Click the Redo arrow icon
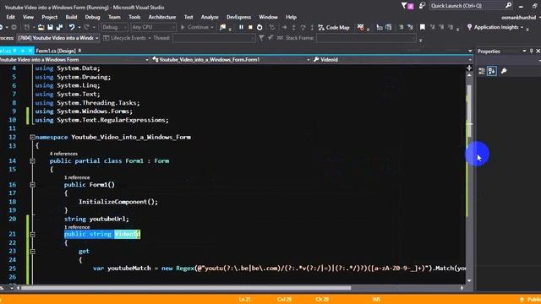This screenshot has width=541, height=304. click(86, 27)
